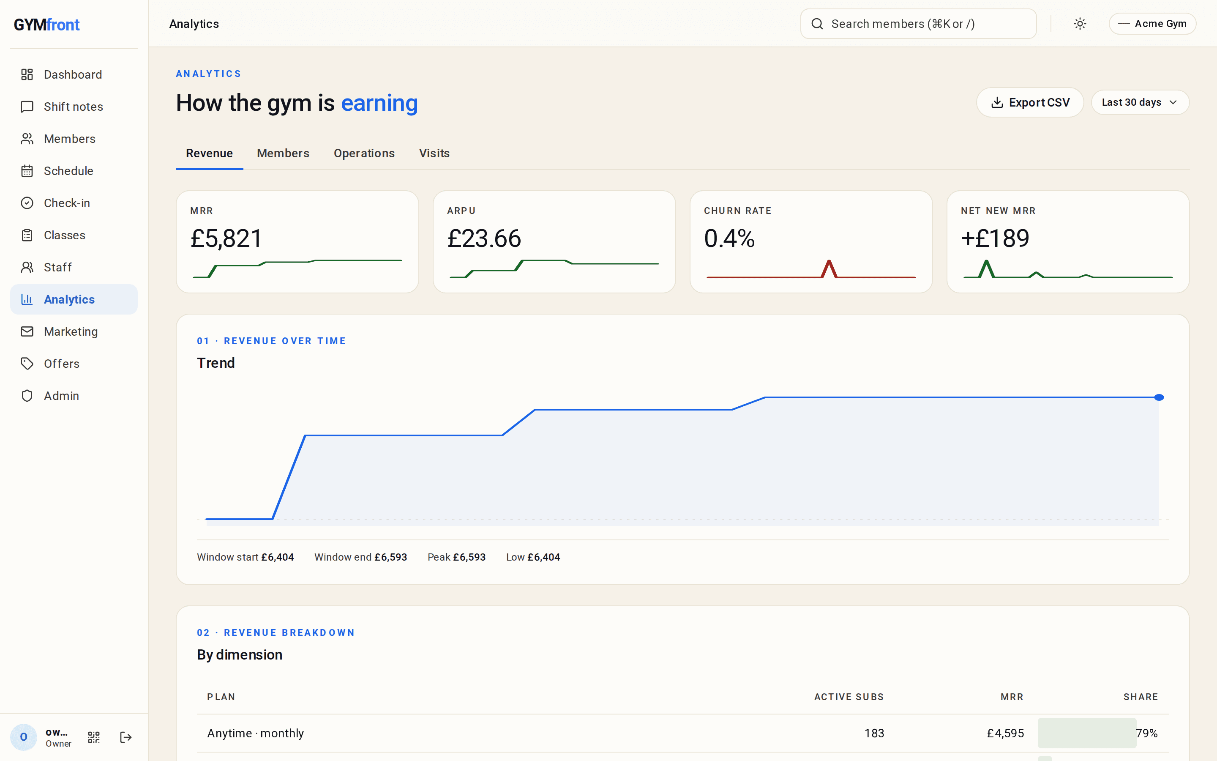Viewport: 1217px width, 761px height.
Task: Click the sign out icon
Action: pos(126,737)
